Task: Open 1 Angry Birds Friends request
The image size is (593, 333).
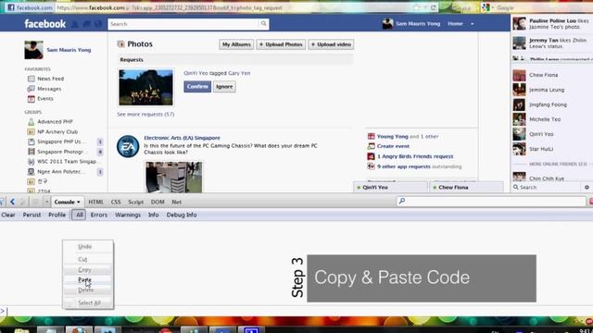Action: pos(415,156)
